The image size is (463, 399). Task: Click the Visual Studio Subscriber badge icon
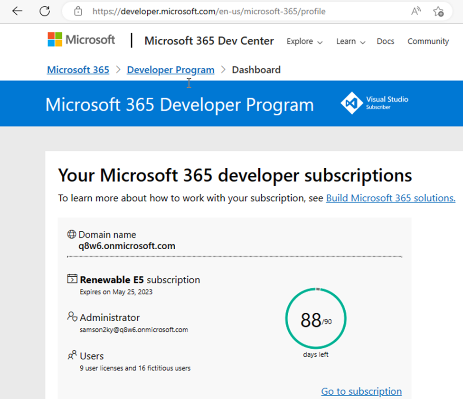coord(352,103)
